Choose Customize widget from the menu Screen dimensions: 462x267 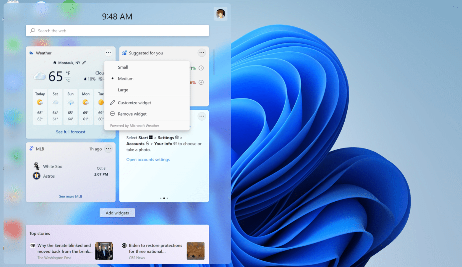tap(147, 102)
